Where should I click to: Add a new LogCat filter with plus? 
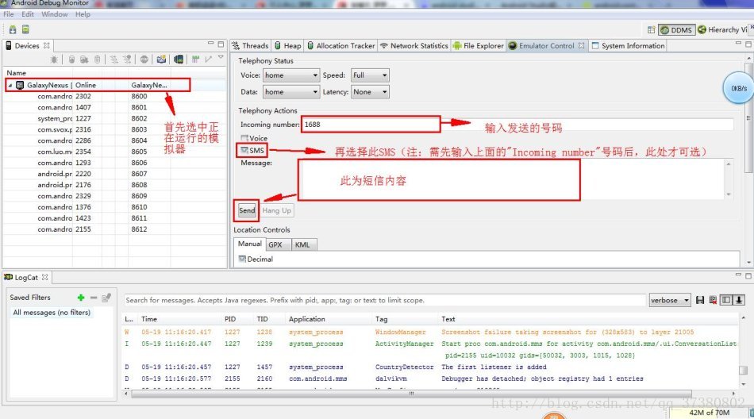coord(81,298)
